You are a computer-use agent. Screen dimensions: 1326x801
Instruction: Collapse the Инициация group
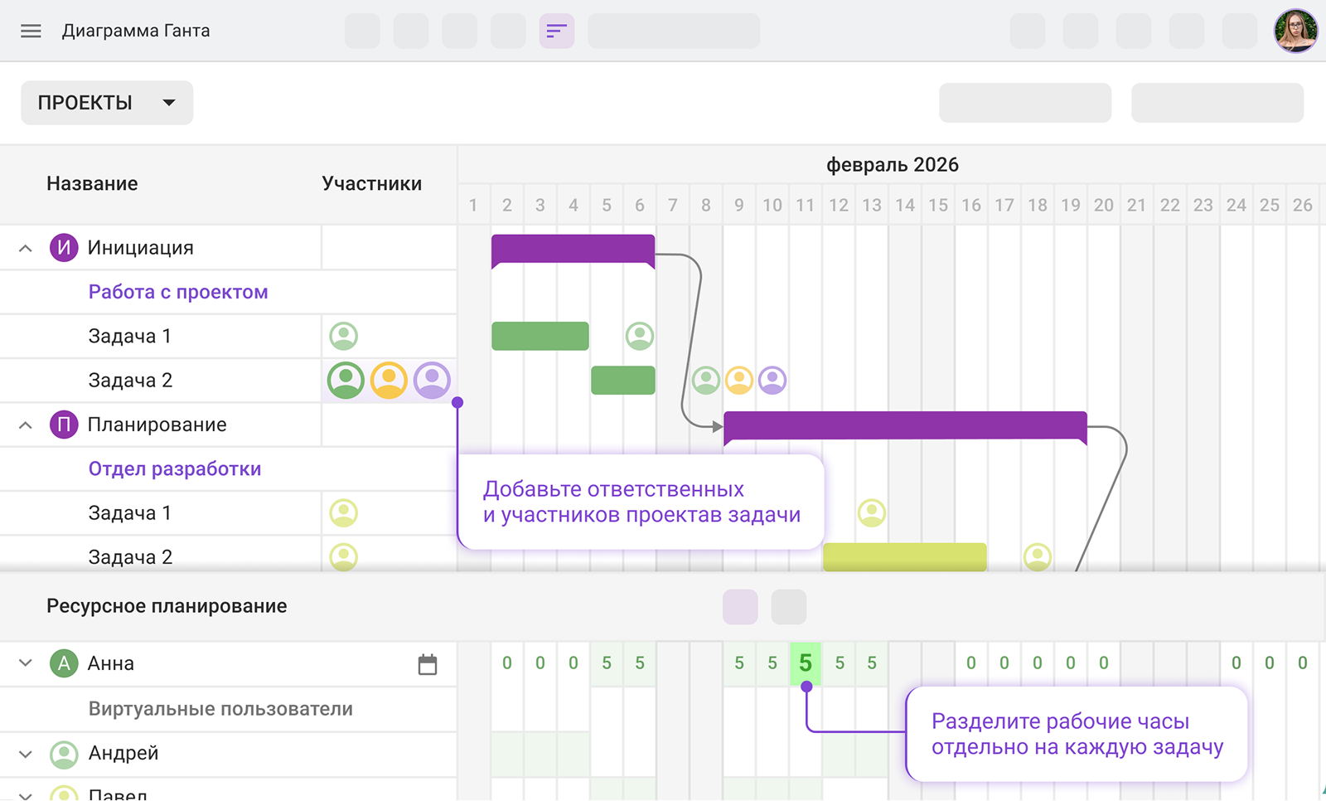coord(26,248)
